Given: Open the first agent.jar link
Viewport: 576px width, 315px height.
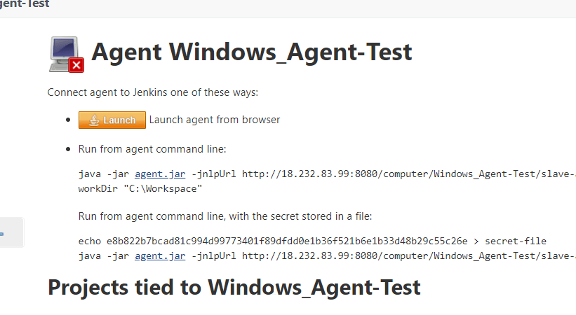Looking at the screenshot, I should pyautogui.click(x=160, y=174).
